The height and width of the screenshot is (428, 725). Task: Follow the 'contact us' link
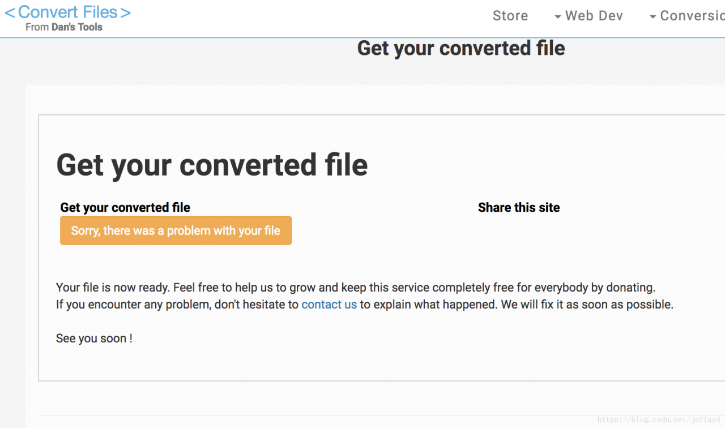tap(329, 305)
